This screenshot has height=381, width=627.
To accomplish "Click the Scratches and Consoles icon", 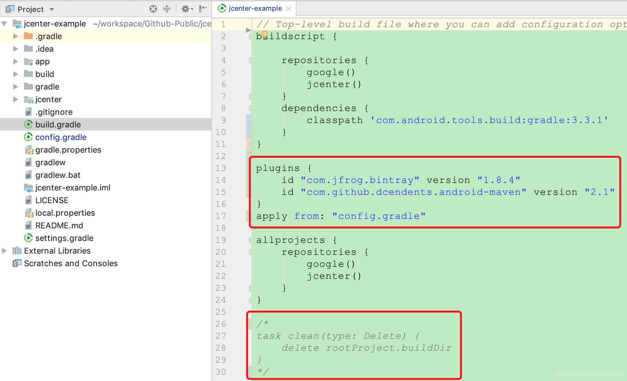I will click(17, 263).
